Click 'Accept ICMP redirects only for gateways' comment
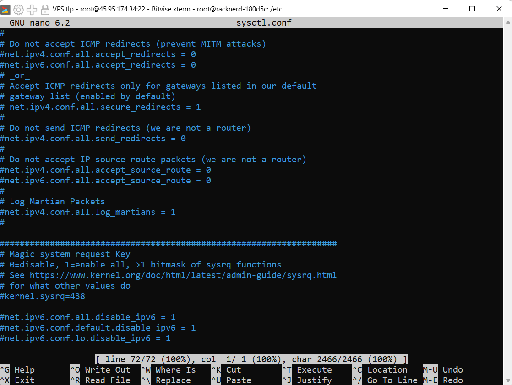512x385 pixels. coord(158,86)
